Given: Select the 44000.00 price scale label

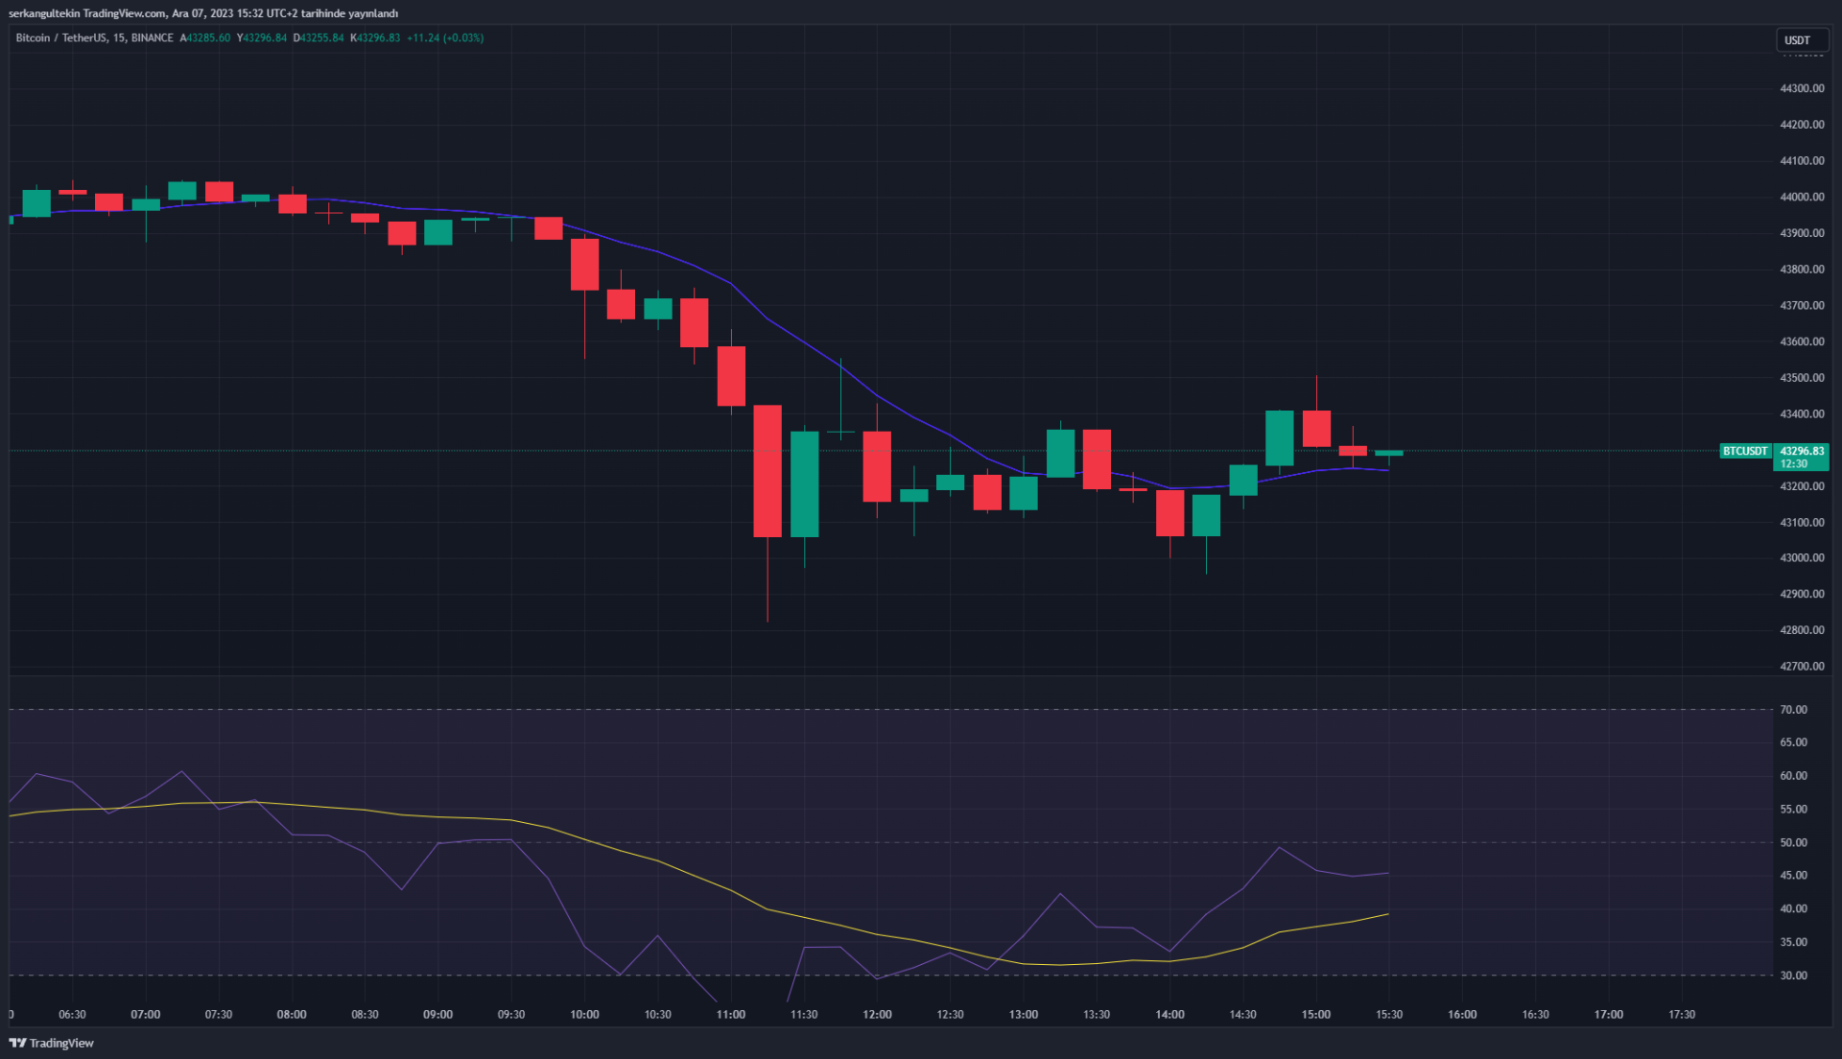Looking at the screenshot, I should 1802,197.
